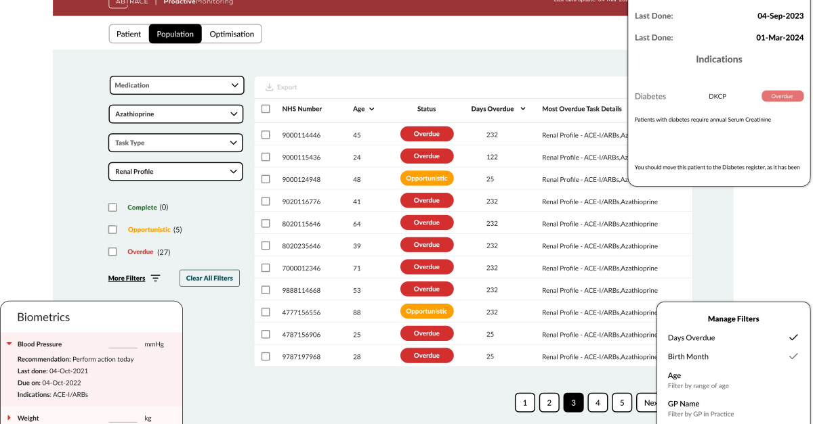Collapse the Blood Pressure section triangle

point(9,344)
